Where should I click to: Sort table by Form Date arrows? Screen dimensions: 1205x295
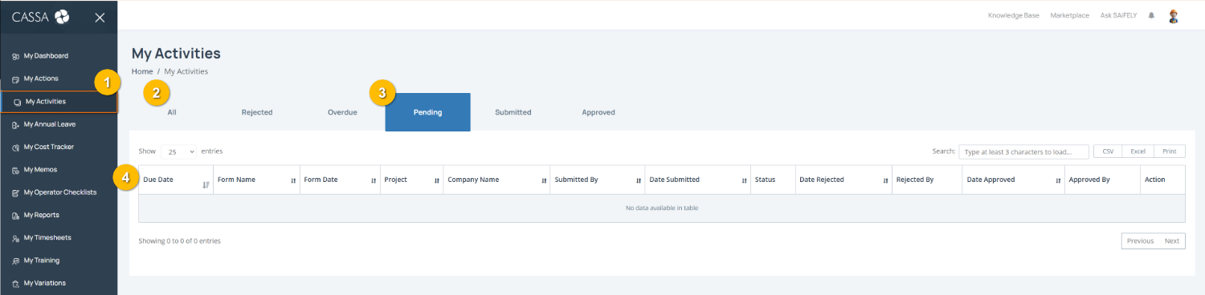374,180
